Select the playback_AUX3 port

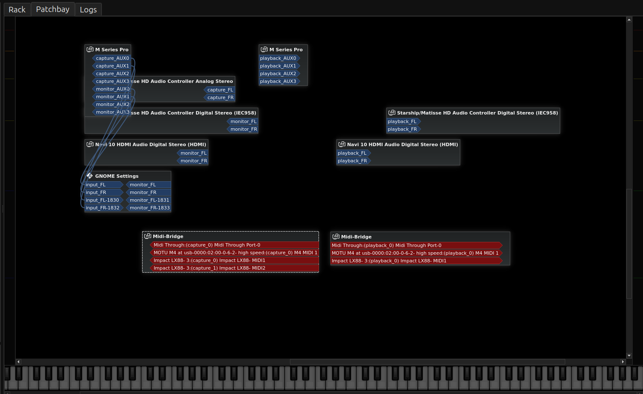coord(279,81)
